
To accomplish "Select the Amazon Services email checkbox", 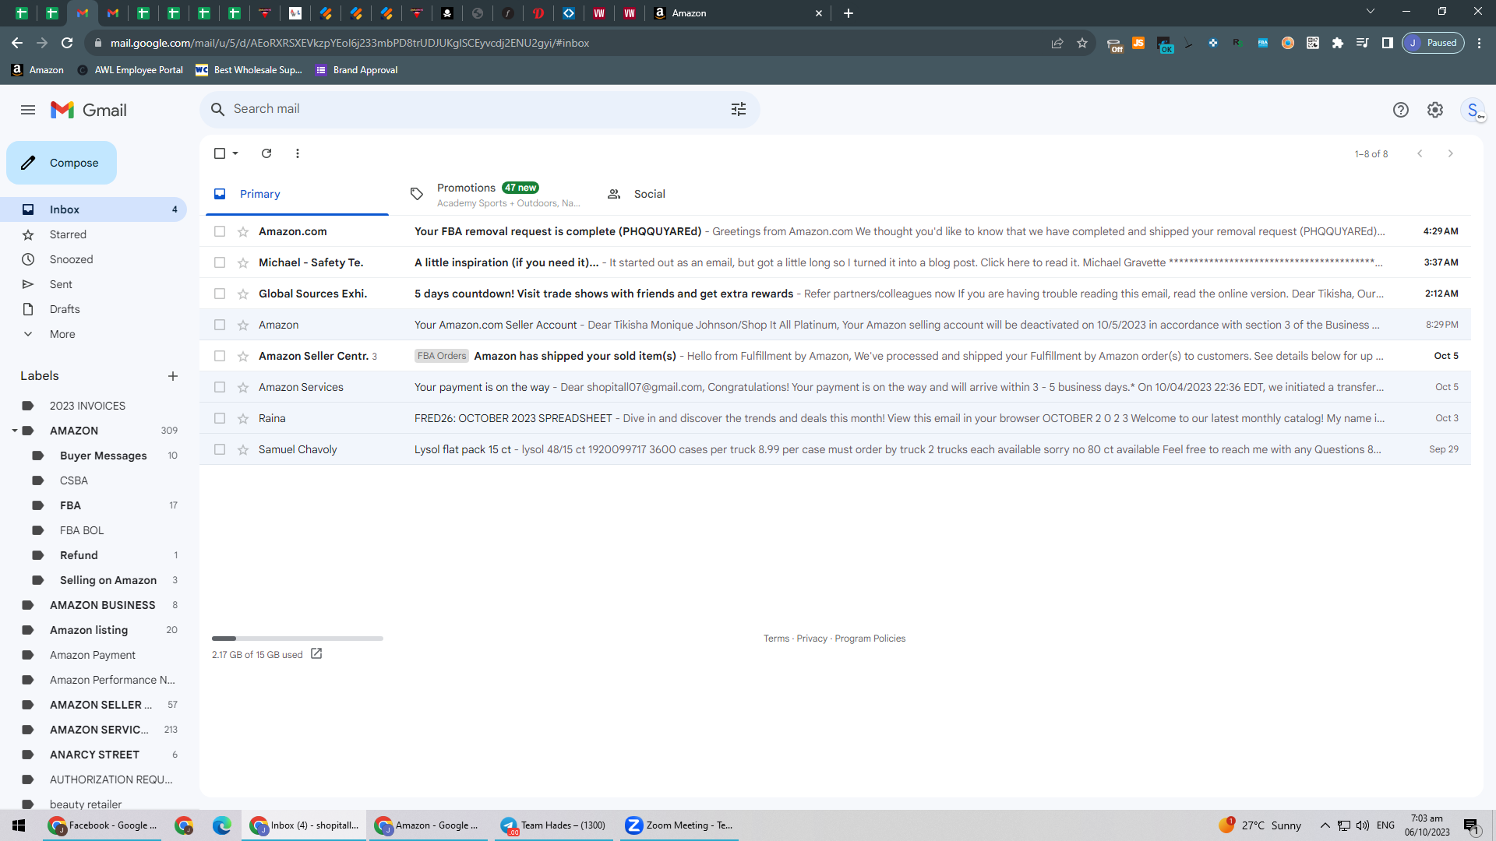I will 220,387.
